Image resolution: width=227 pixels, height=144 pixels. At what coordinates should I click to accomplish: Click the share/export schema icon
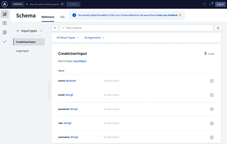coord(218,28)
